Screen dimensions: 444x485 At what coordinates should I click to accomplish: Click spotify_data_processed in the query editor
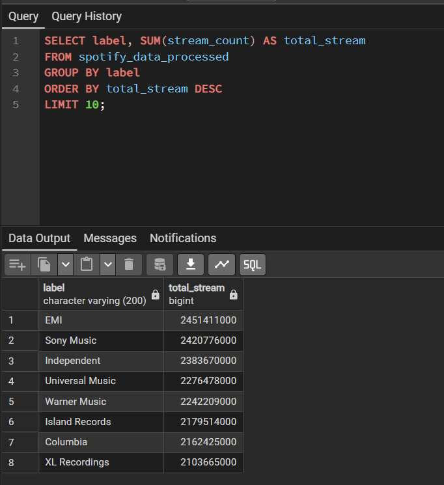154,57
